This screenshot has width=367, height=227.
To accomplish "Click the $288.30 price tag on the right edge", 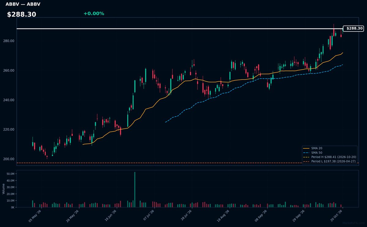I will pos(353,28).
